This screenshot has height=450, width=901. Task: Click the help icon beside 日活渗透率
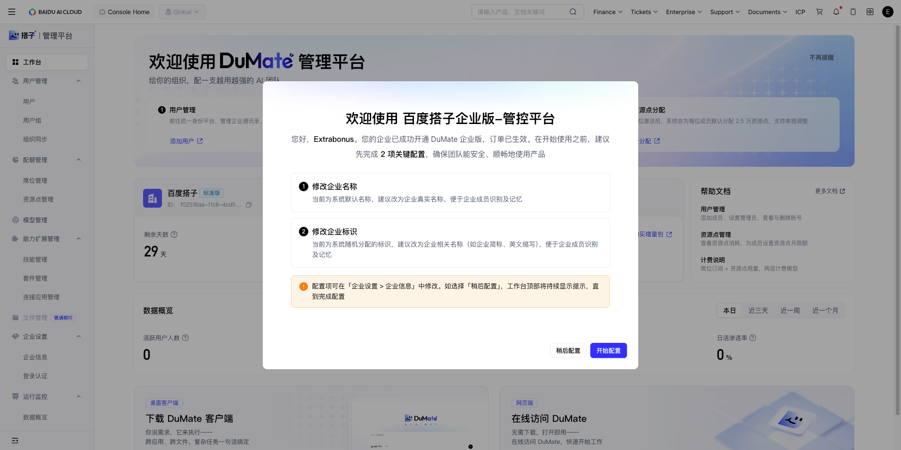(x=753, y=338)
